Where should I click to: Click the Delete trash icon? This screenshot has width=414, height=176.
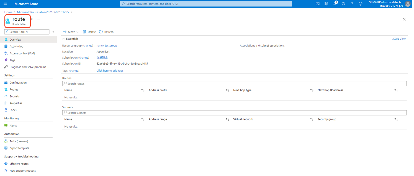click(84, 32)
